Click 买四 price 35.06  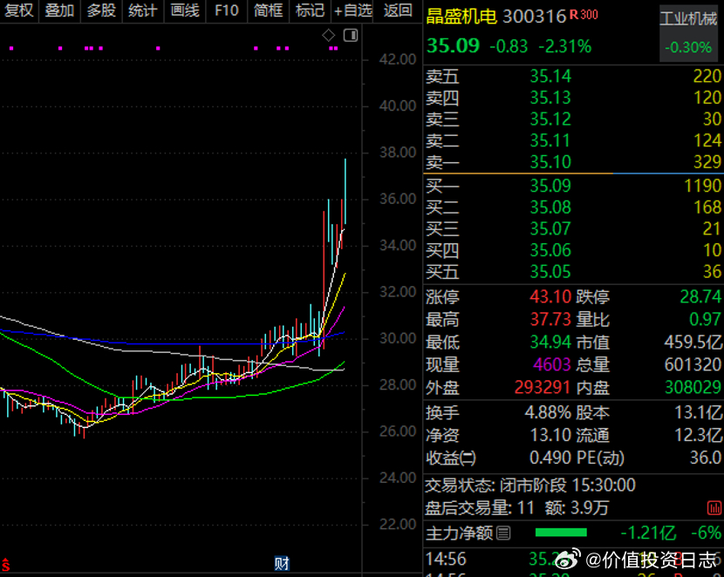pos(550,250)
